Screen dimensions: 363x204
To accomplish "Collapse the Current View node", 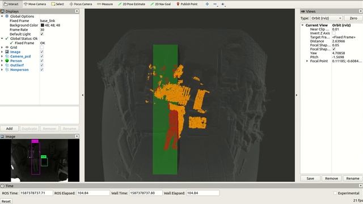I will (302, 25).
